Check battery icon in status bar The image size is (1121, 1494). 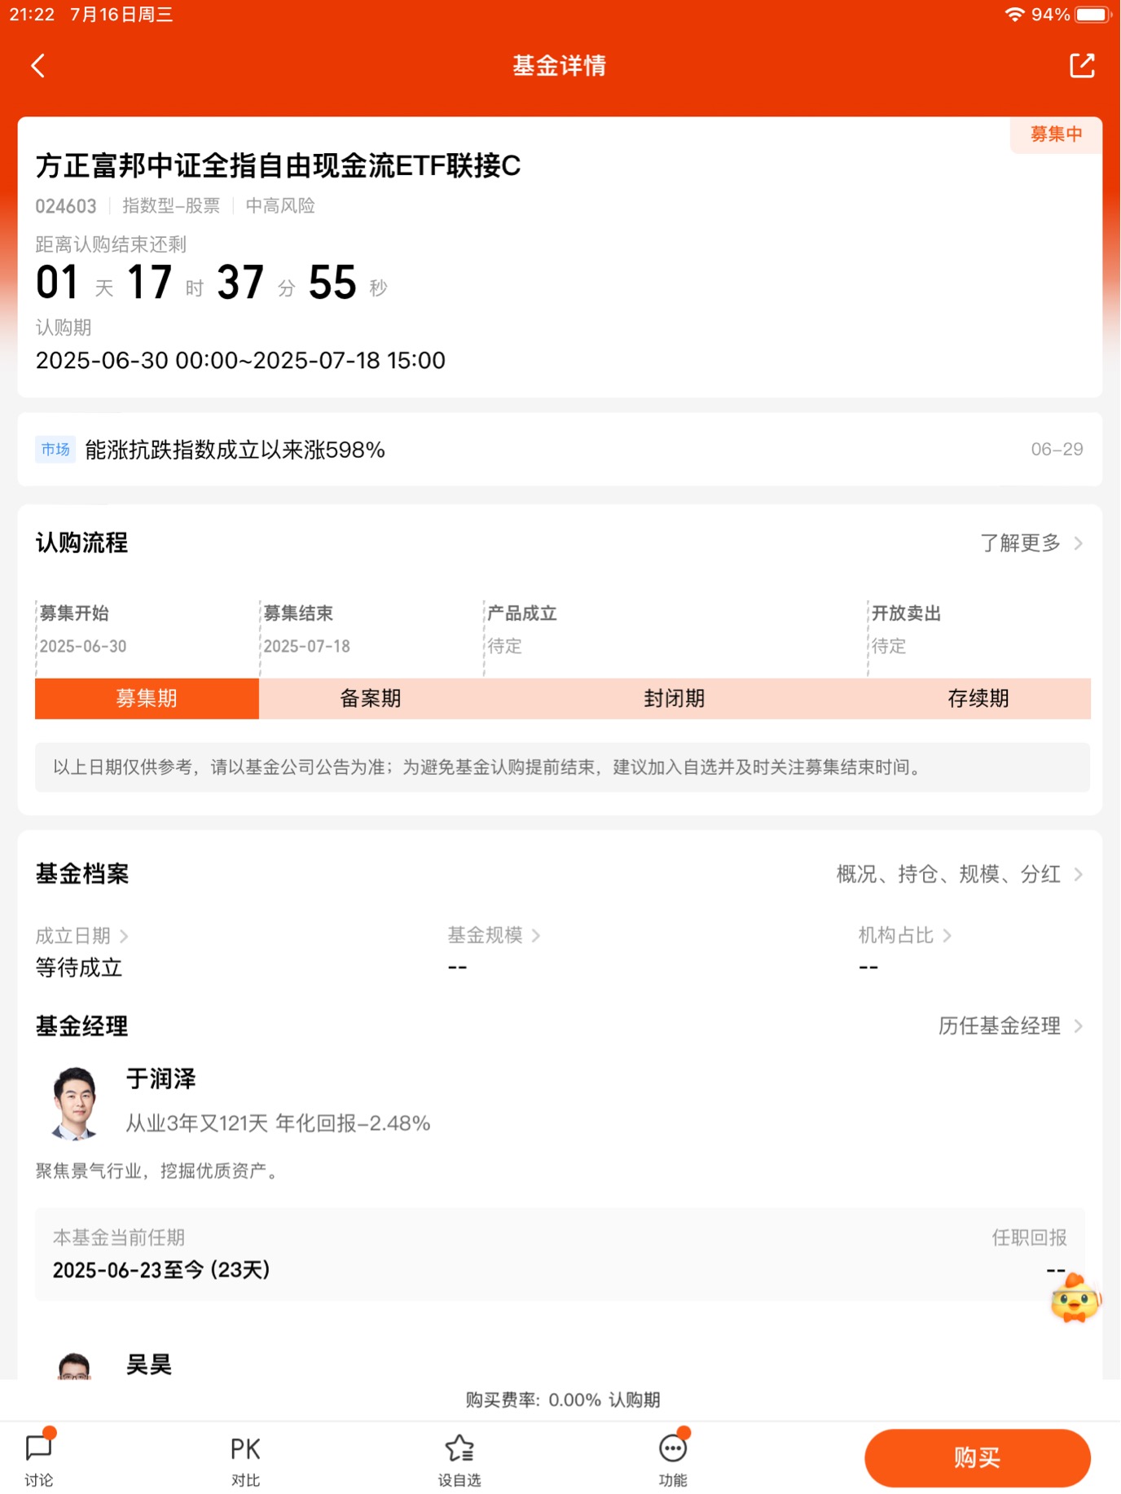tap(1093, 15)
